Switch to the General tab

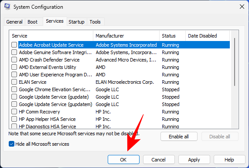pyautogui.click(x=14, y=22)
